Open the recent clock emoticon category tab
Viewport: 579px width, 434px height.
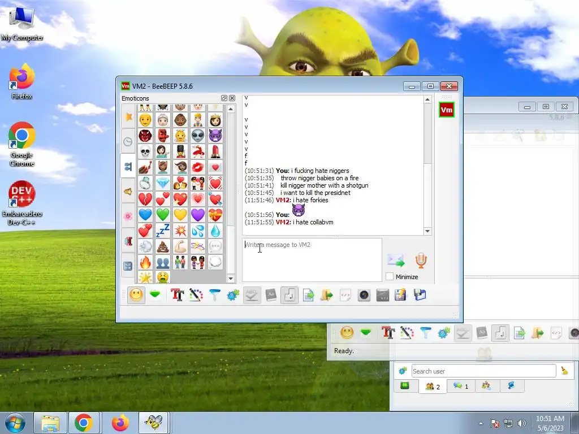tap(128, 142)
